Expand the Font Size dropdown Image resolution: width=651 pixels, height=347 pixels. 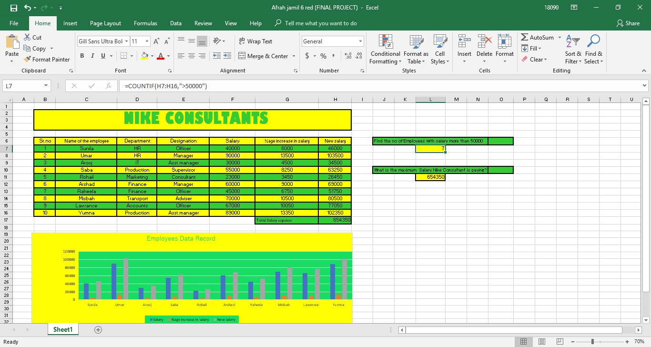click(146, 41)
